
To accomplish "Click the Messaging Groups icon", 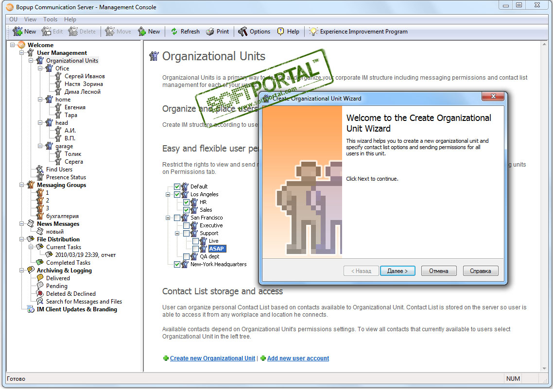I will tap(31, 185).
